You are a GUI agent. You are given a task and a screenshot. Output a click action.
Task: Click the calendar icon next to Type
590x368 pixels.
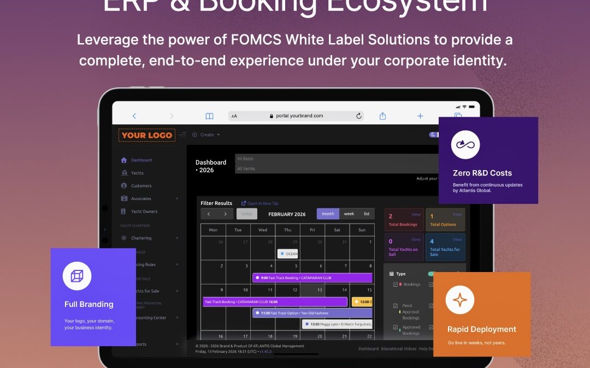tap(391, 274)
